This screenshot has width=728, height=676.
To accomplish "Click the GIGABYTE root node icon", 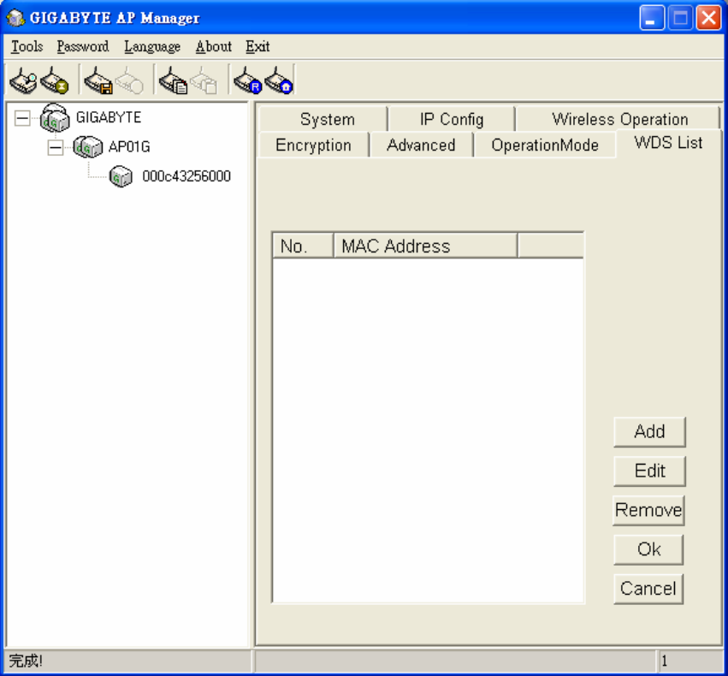I will [x=55, y=117].
